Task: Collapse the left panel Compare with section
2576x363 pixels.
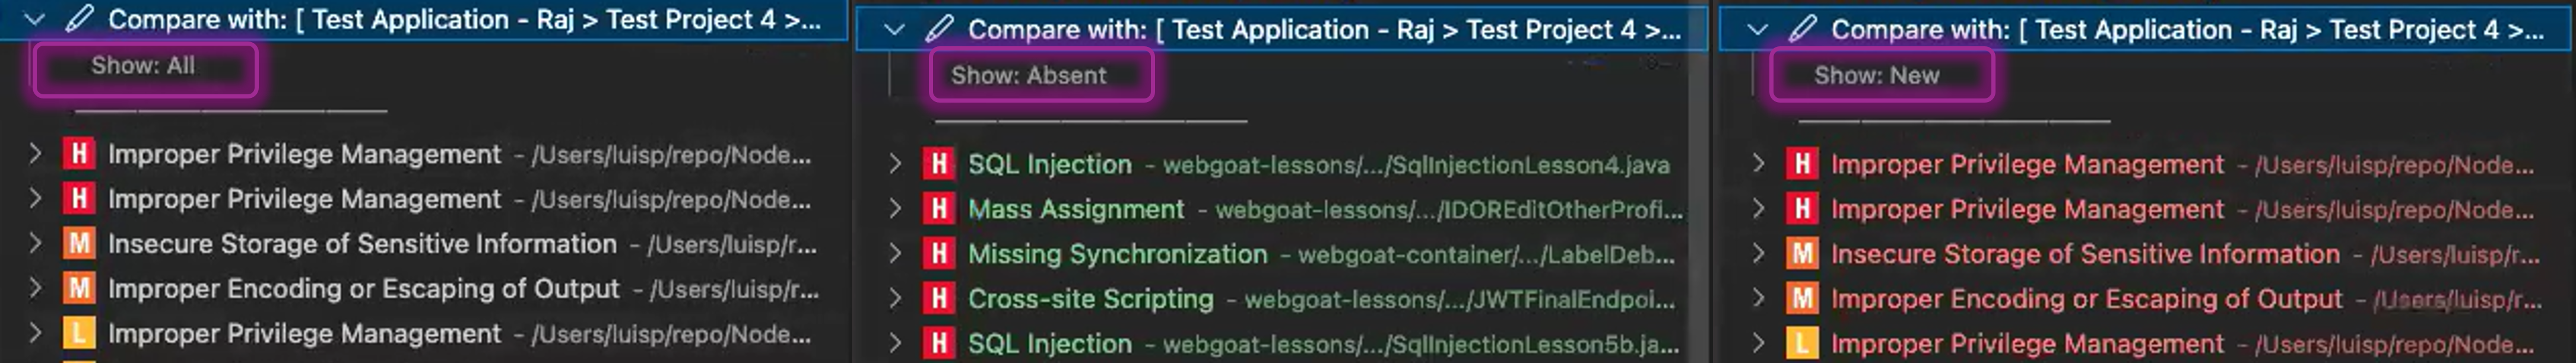Action: point(35,19)
